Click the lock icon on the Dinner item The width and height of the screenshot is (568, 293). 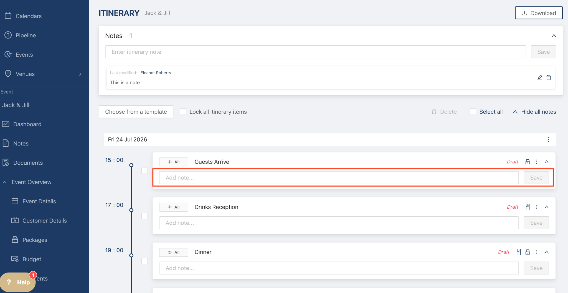[x=528, y=252]
